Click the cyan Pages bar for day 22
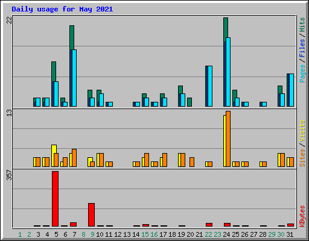This screenshot has width=309, height=241. pos(210,86)
